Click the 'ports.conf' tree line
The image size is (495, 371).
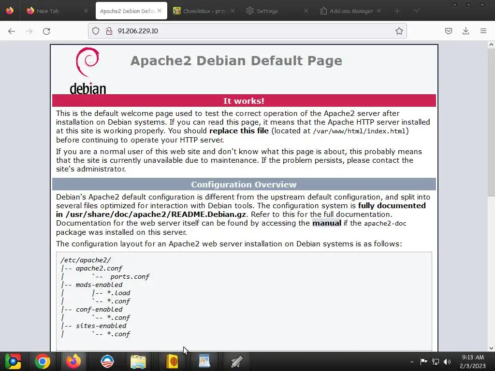130,277
